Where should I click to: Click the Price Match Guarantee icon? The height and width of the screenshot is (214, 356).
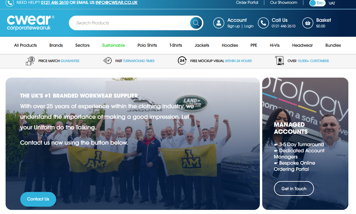pyautogui.click(x=30, y=61)
